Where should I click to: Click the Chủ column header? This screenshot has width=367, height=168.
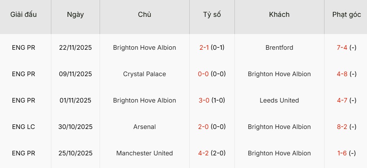tap(144, 15)
